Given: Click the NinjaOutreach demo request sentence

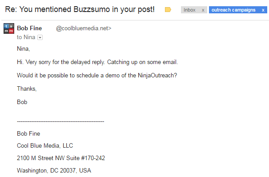Looking at the screenshot, I should click(x=97, y=76).
